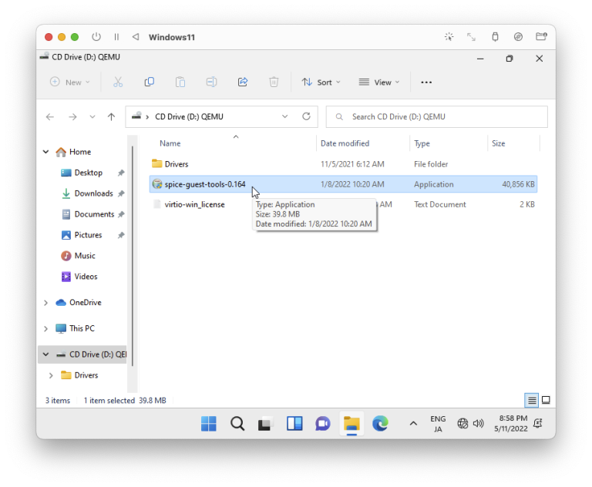Click CD Drive (D:) QEMU address breadcrumb
The image size is (592, 487).
pyautogui.click(x=189, y=116)
